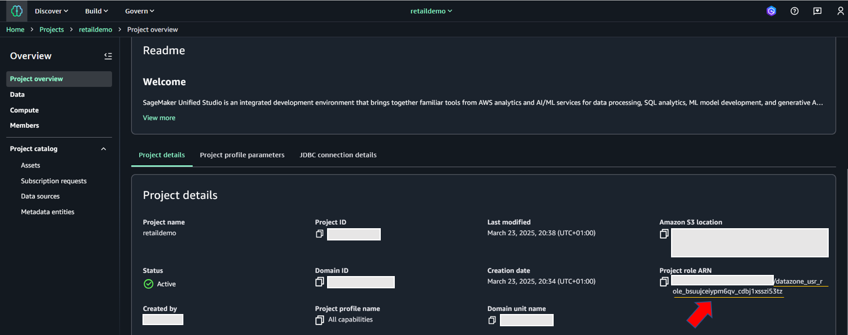Screen dimensions: 848x335
Task: Click the View more link
Action: tap(159, 118)
